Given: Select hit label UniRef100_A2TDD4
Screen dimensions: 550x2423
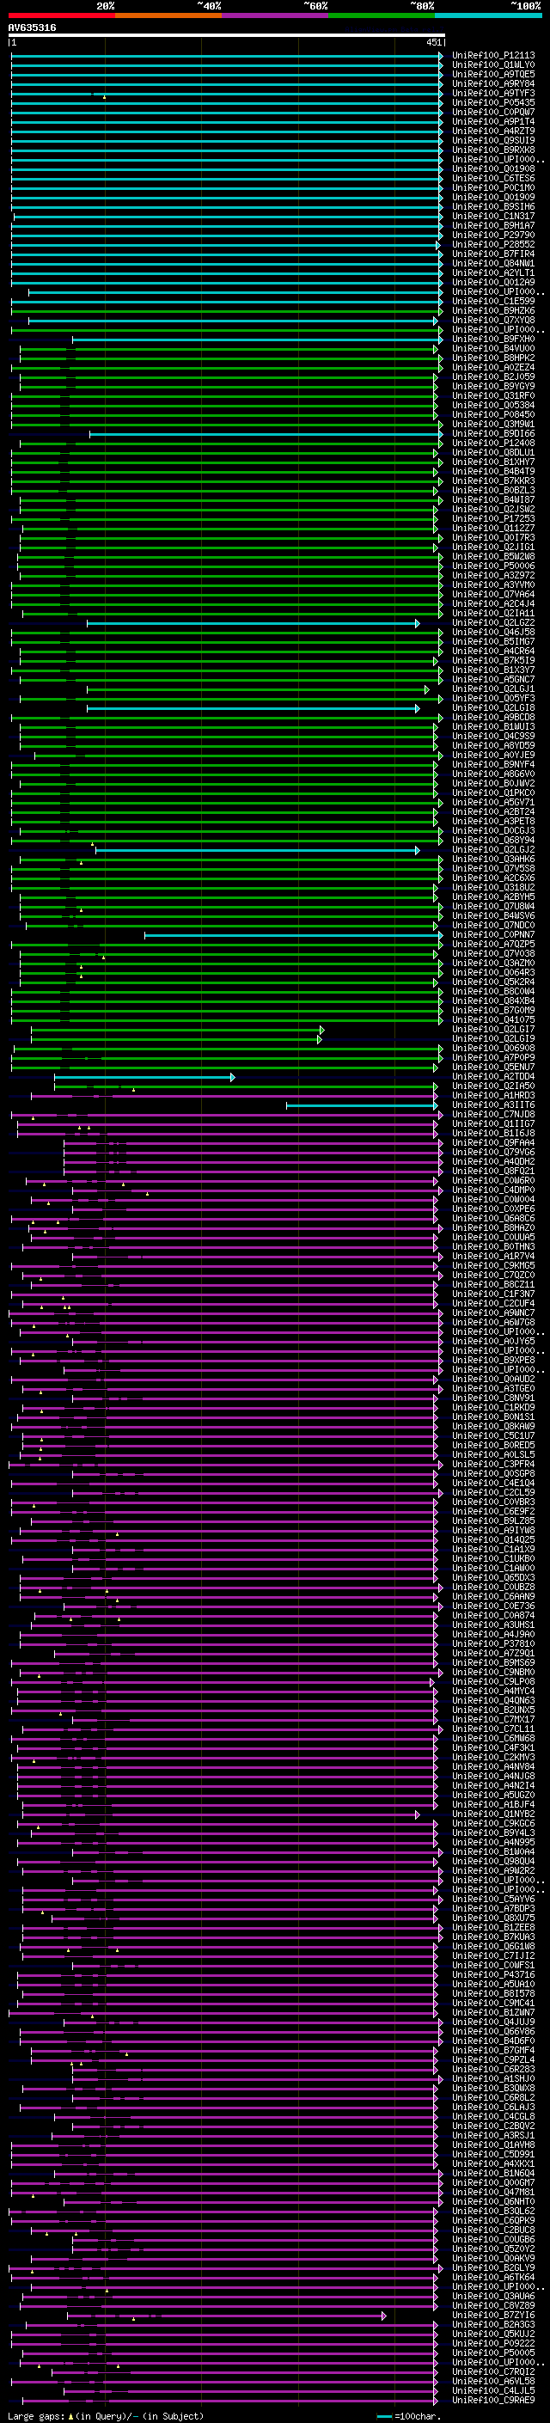Looking at the screenshot, I should pos(493,1077).
